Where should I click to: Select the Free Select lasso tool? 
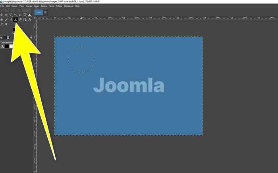click(11, 15)
